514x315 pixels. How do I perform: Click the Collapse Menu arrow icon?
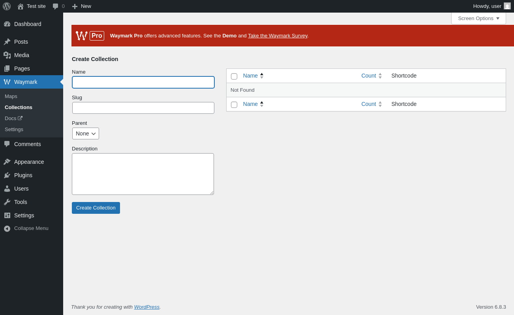click(x=7, y=228)
